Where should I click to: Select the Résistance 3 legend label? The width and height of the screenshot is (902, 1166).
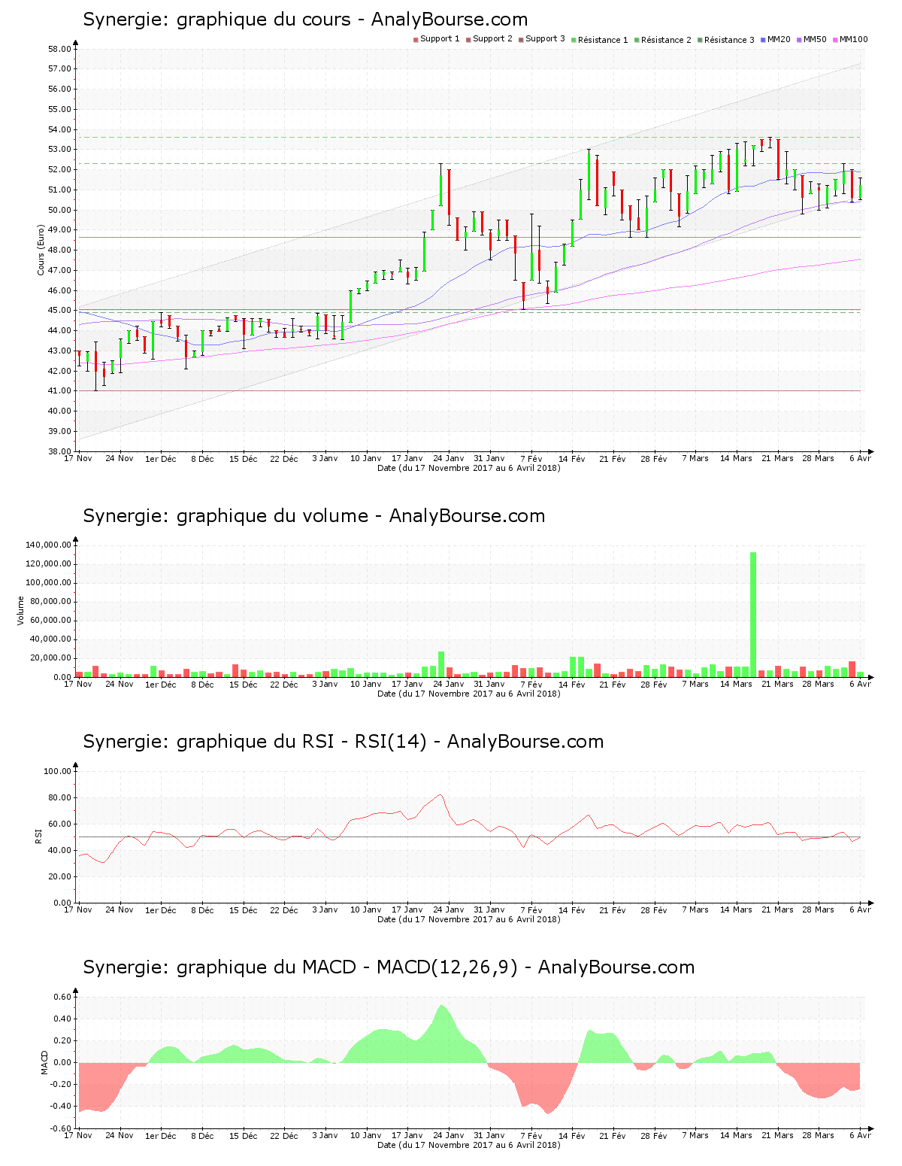pos(729,40)
